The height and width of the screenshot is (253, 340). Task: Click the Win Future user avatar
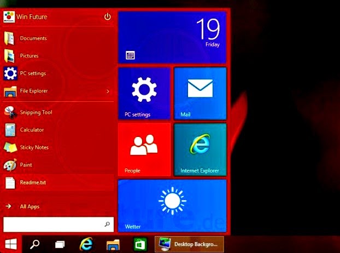[x=9, y=17]
